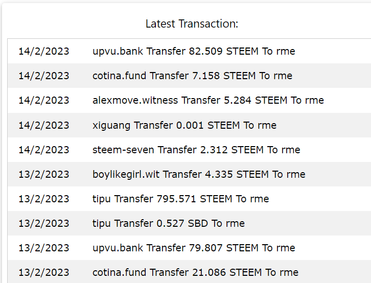This screenshot has height=283, width=371.
Task: Select alexmove.witness 5.284 STEEM transfer
Action: pyautogui.click(x=189, y=100)
